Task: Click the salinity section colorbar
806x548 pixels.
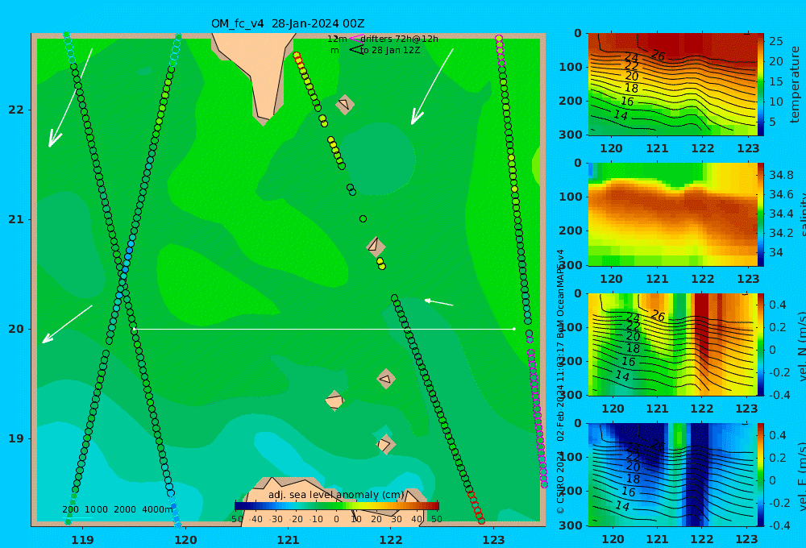Action: 761,214
